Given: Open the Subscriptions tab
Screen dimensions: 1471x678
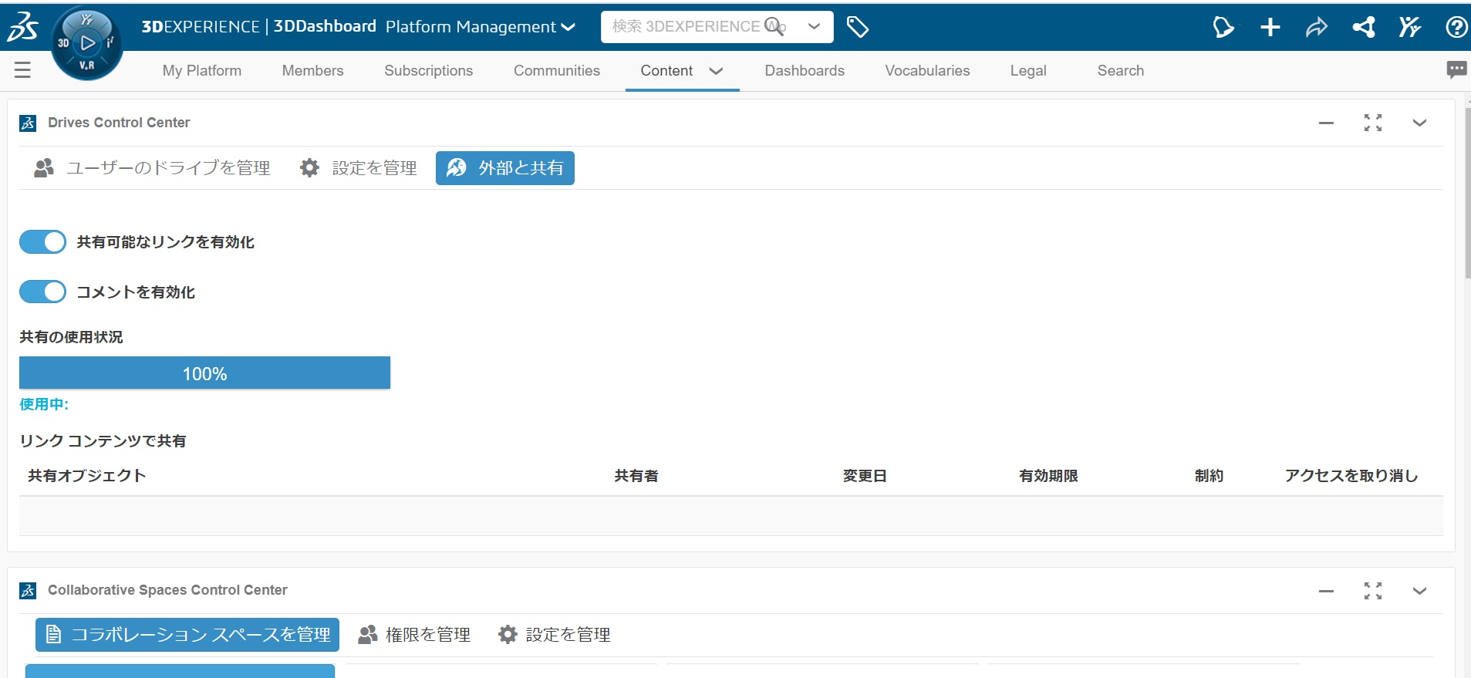Looking at the screenshot, I should coord(429,70).
